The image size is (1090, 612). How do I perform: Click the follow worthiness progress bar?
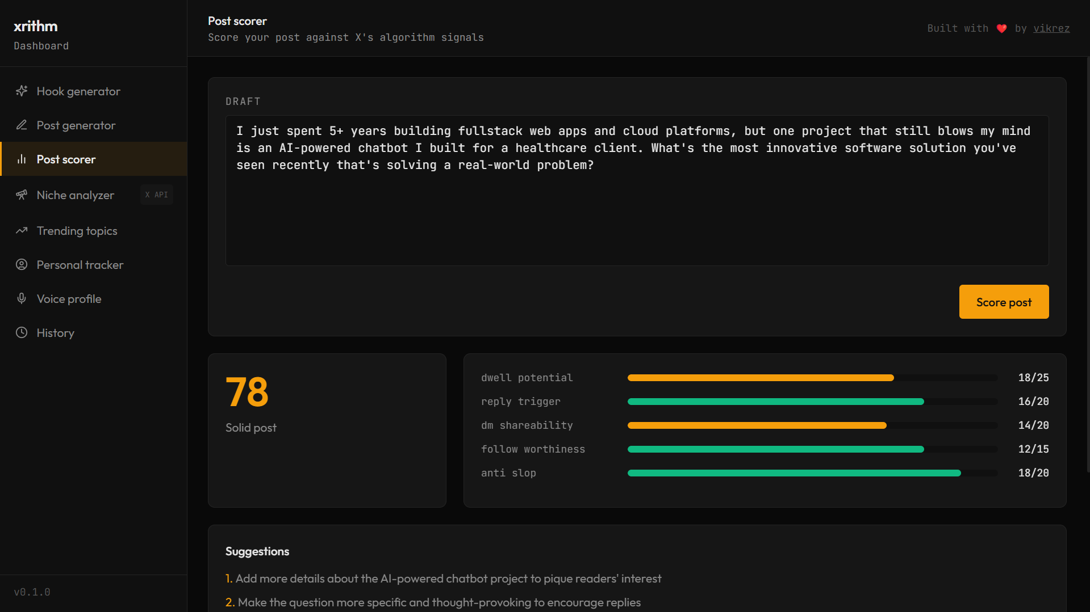tap(812, 449)
